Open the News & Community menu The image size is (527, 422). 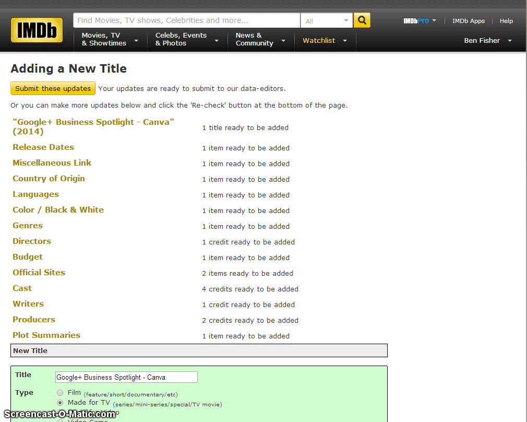pos(260,40)
